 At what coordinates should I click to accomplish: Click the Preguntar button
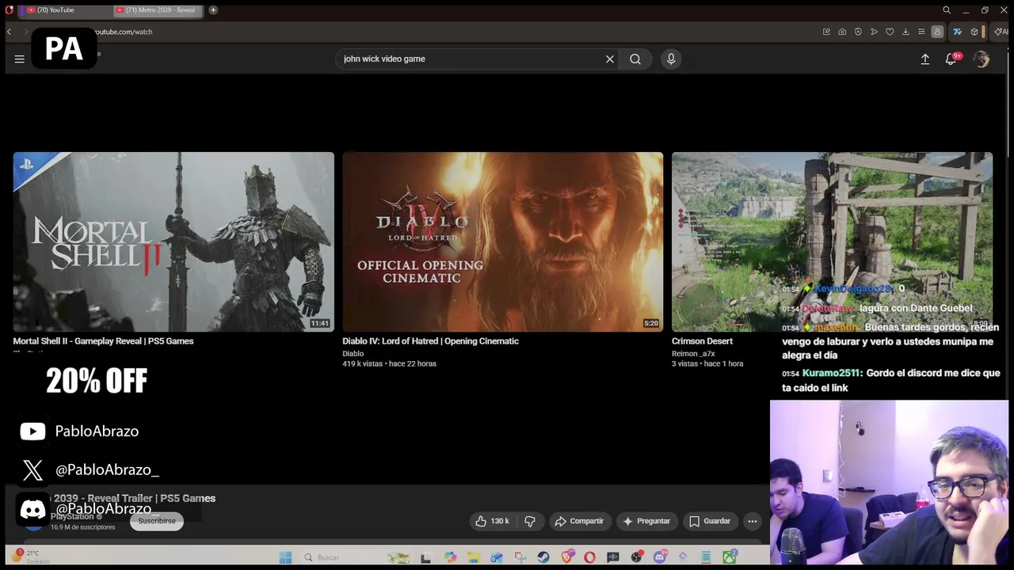click(647, 521)
